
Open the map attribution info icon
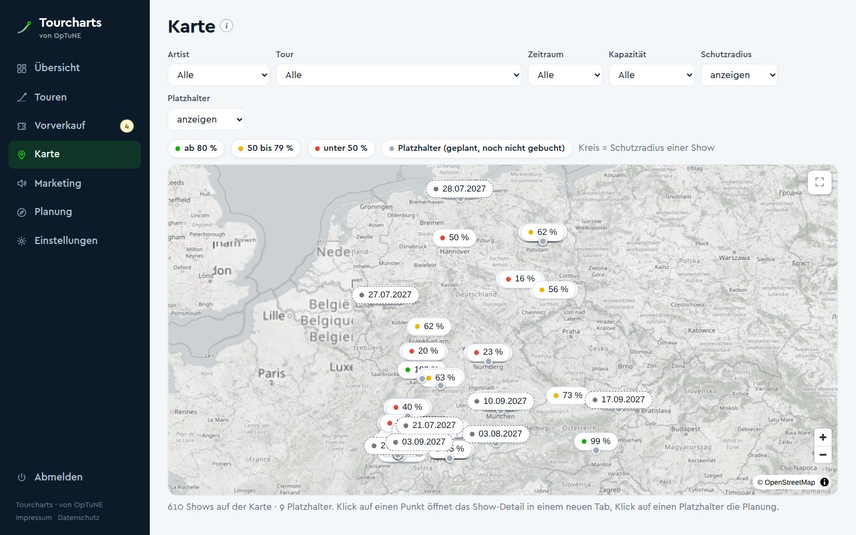click(824, 482)
